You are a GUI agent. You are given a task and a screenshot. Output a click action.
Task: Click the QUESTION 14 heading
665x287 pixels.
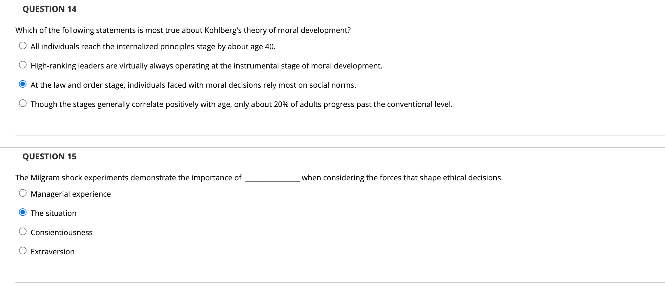(x=50, y=9)
